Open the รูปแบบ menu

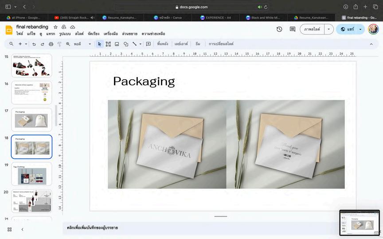pyautogui.click(x=65, y=34)
